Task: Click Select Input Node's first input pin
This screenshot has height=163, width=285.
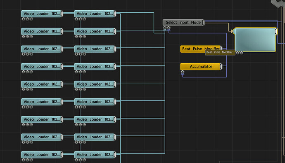Action: tap(165, 28)
